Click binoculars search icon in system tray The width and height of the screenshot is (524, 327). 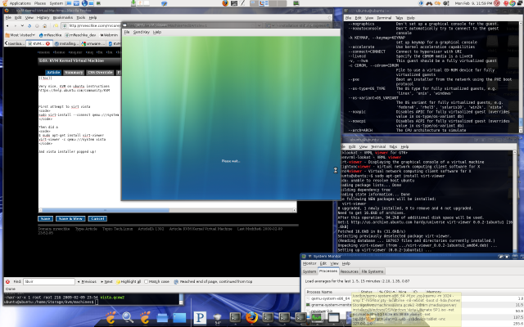pyautogui.click(x=429, y=3)
